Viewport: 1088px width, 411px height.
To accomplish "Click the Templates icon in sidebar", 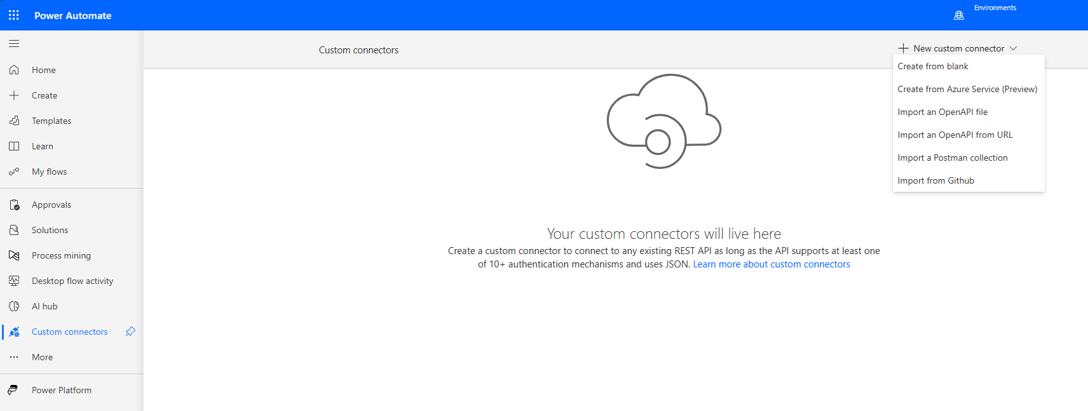I will [14, 121].
